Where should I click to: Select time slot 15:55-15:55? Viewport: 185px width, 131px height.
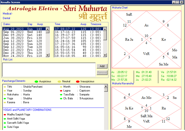pyautogui.click(x=79, y=53)
